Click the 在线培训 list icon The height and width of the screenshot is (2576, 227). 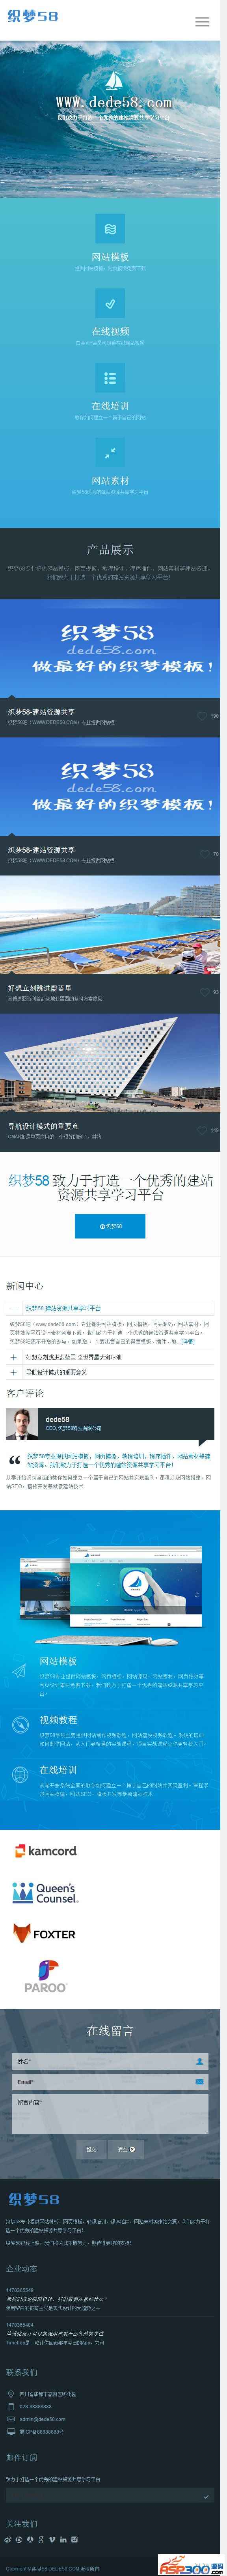110,378
